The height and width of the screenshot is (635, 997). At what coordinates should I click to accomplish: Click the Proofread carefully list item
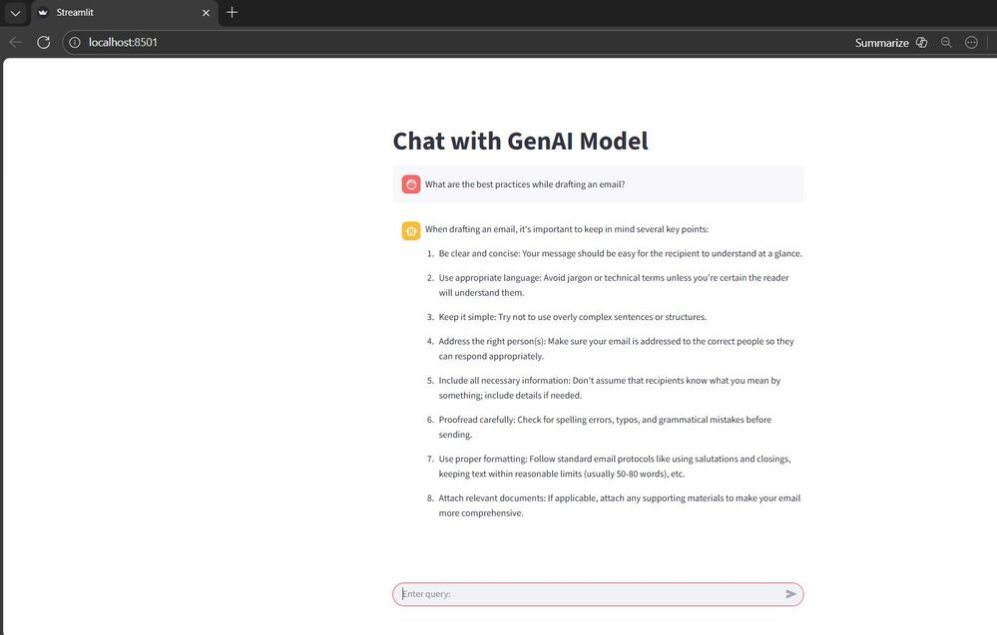point(605,427)
